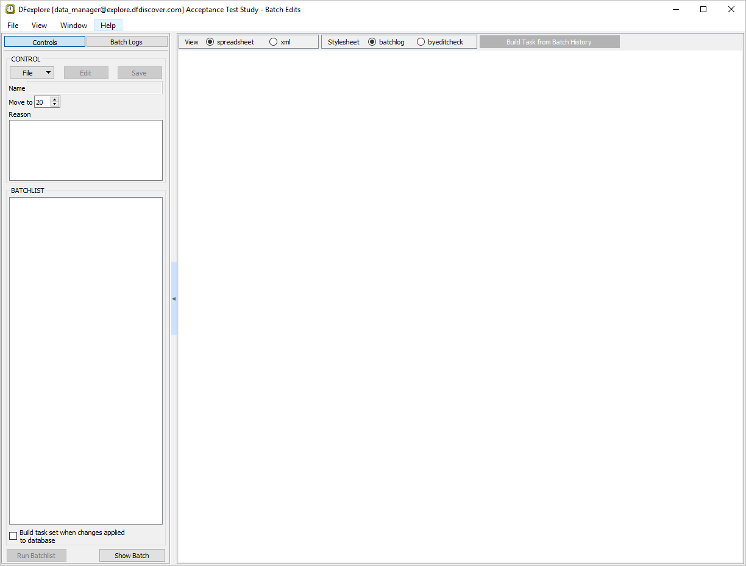
Task: Choose the byeditcheck stylesheet option
Action: (x=421, y=42)
